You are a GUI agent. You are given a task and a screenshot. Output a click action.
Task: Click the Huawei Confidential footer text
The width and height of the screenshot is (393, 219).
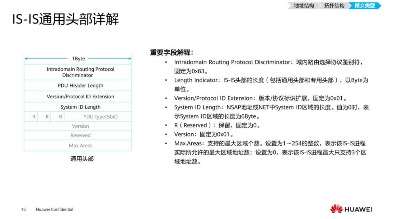[55, 209]
